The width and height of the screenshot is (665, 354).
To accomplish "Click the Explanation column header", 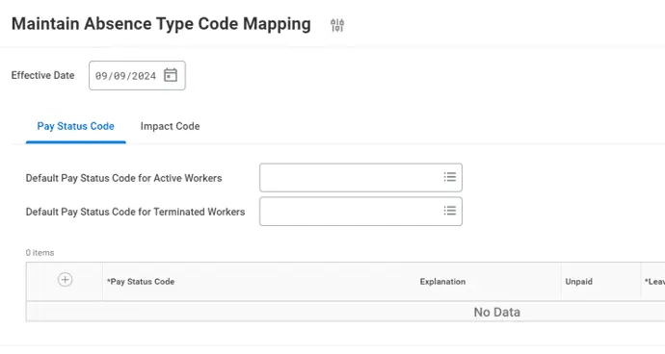I will 442,282.
